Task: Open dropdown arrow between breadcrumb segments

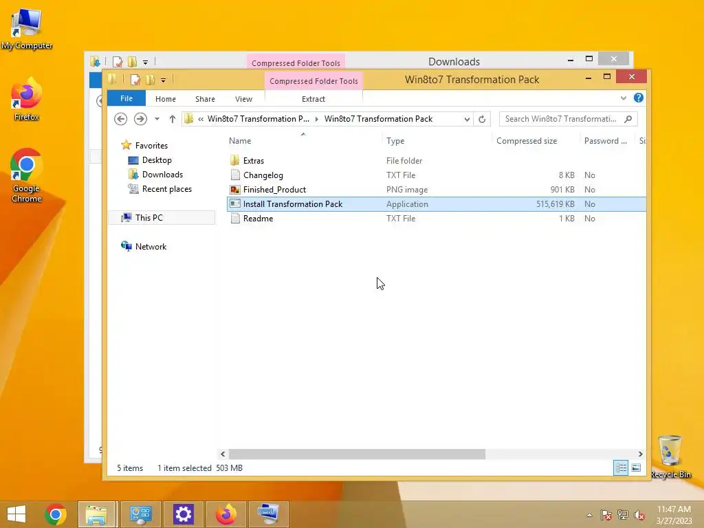Action: (x=316, y=119)
